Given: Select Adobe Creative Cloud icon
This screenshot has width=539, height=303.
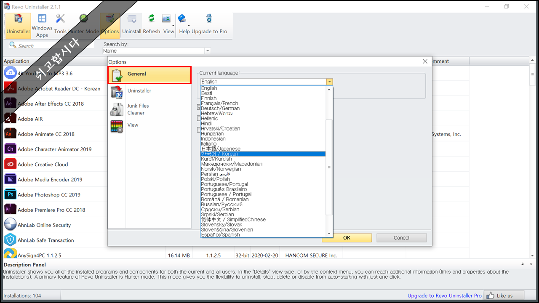Looking at the screenshot, I should tap(10, 164).
